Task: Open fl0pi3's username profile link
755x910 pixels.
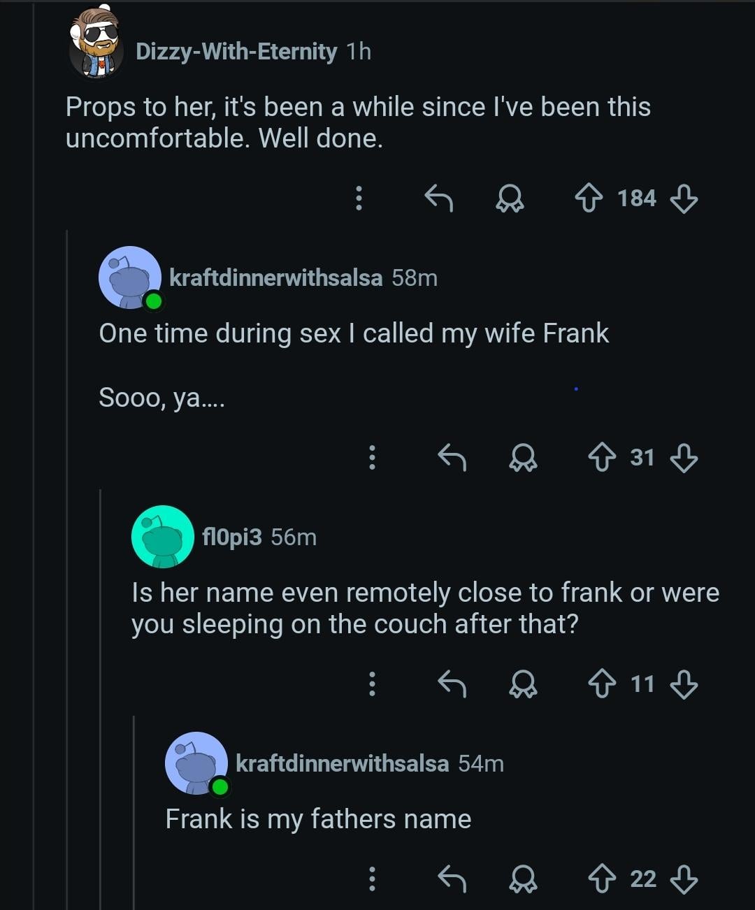Action: (x=231, y=537)
